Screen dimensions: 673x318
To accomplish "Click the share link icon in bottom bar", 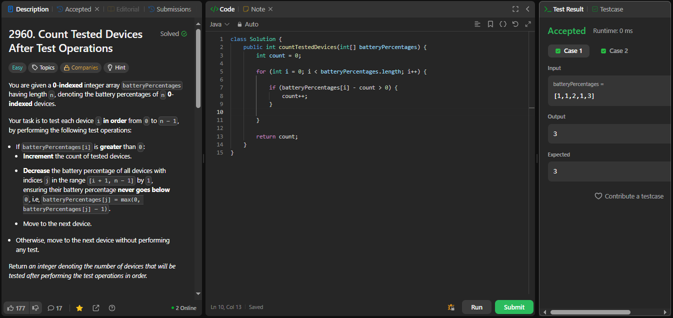I will pos(96,308).
